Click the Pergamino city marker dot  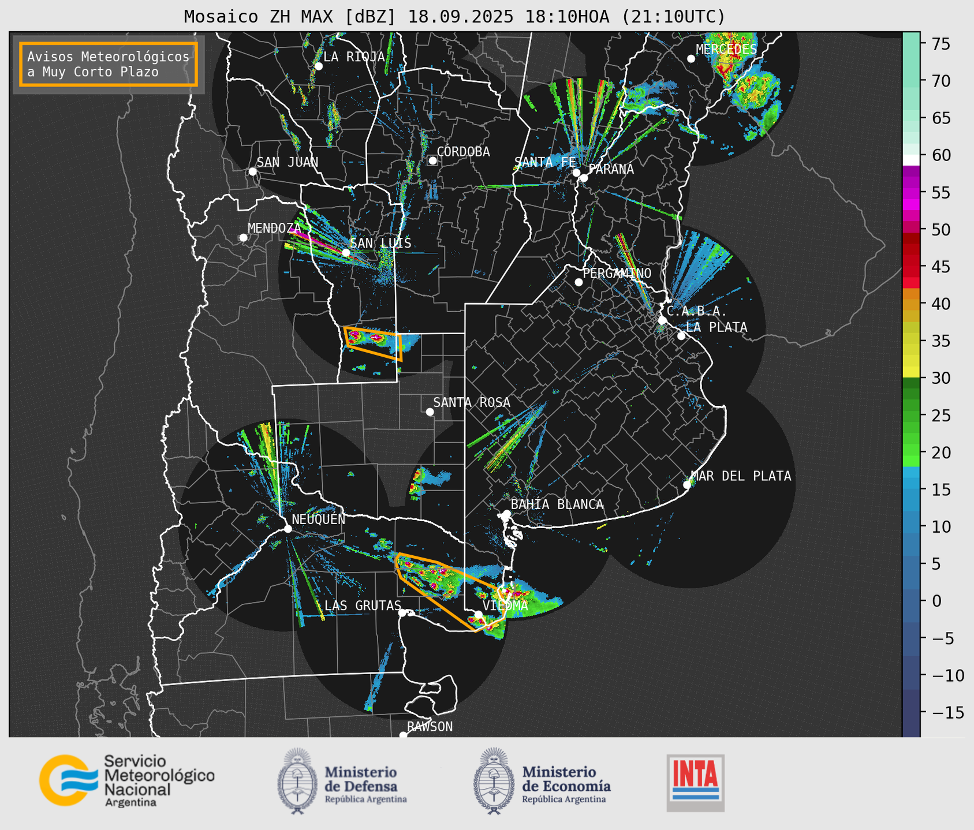(x=579, y=282)
